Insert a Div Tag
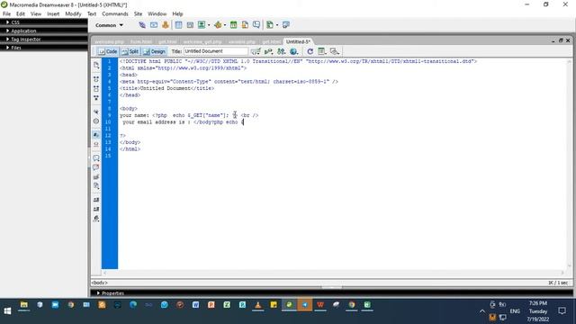The image size is (576, 324). tap(190, 25)
